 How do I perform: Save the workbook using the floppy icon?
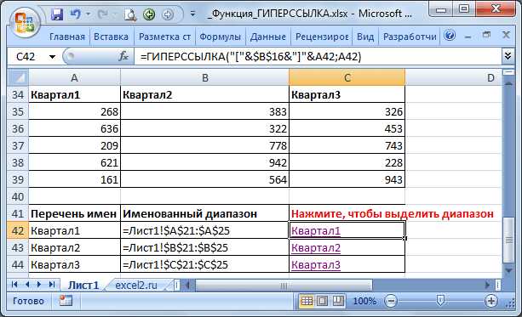point(57,14)
